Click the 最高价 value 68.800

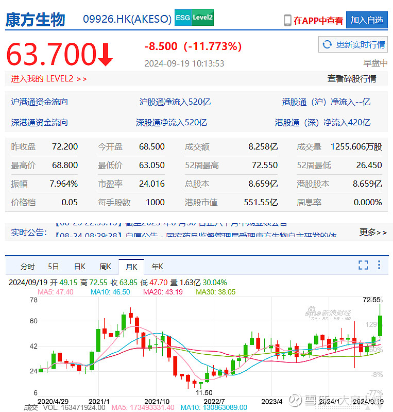pyautogui.click(x=65, y=166)
